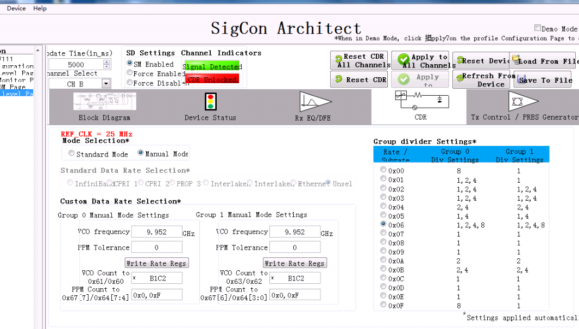Open the Device menu
Image resolution: width=579 pixels, height=329 pixels.
tap(16, 8)
